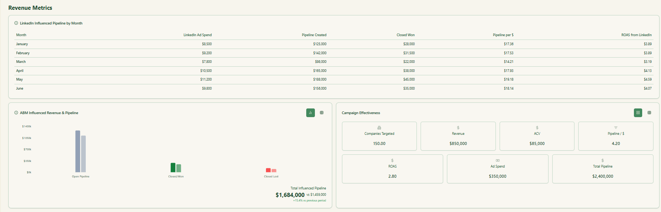Select the February row label

[23, 53]
